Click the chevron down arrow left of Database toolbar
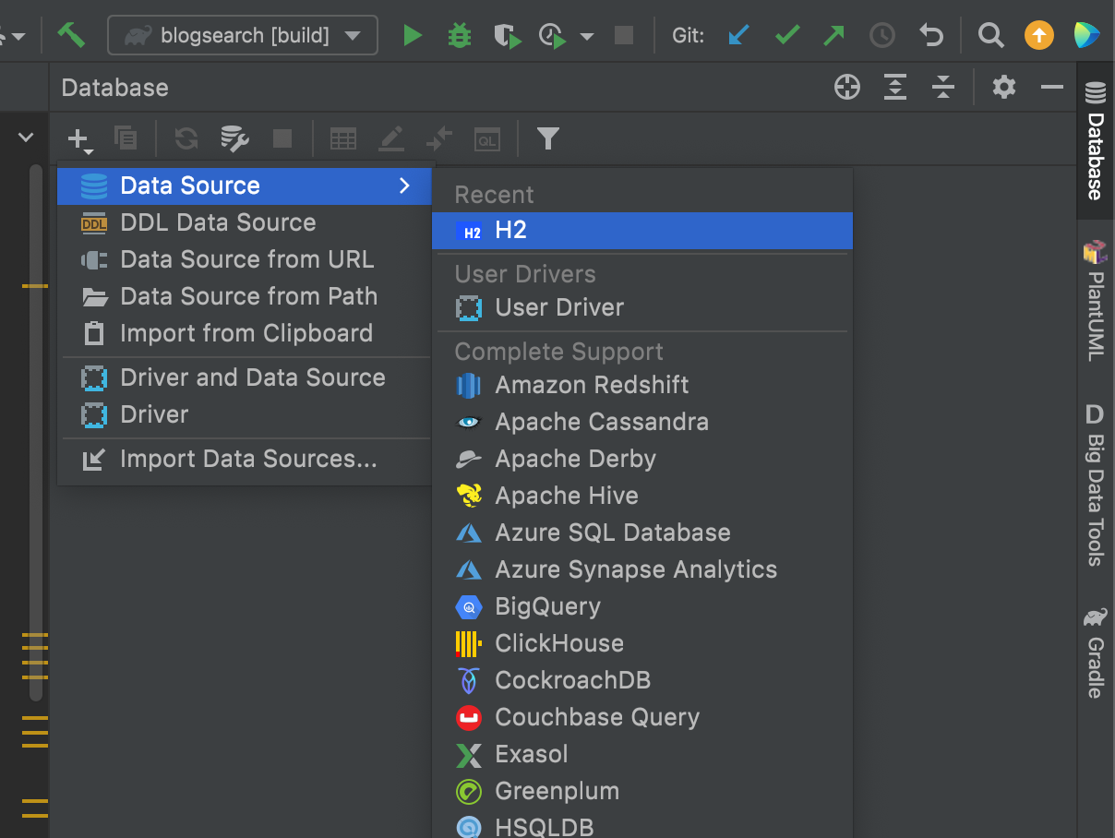 click(26, 138)
